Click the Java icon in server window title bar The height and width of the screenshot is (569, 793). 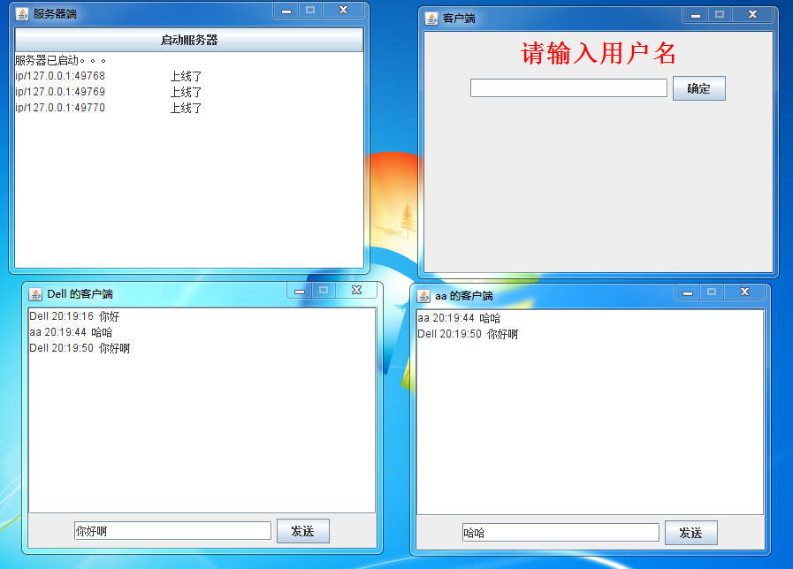(22, 14)
